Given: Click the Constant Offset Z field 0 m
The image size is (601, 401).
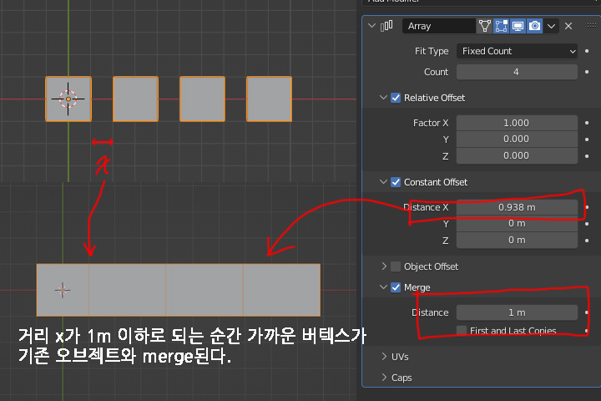Looking at the screenshot, I should point(517,241).
